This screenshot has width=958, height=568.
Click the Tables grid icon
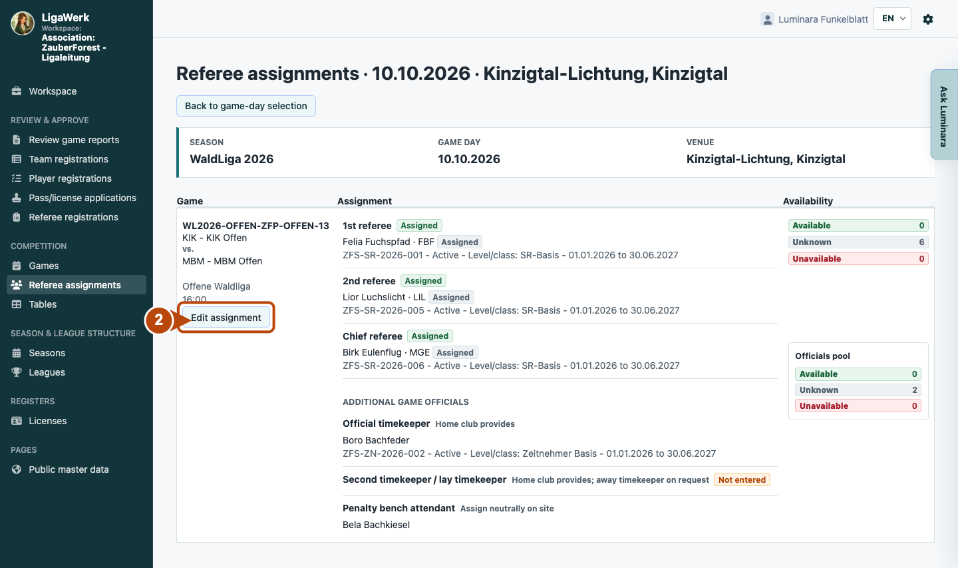[x=17, y=304]
